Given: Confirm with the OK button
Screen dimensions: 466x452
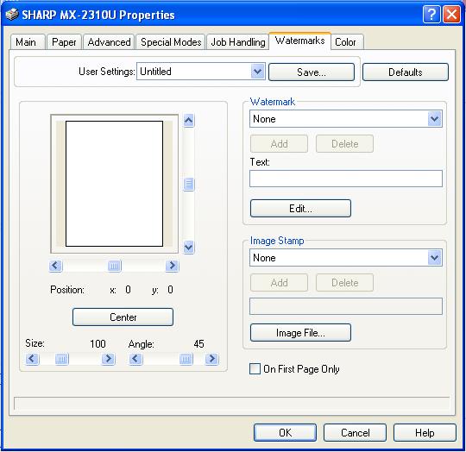Looking at the screenshot, I should click(286, 433).
